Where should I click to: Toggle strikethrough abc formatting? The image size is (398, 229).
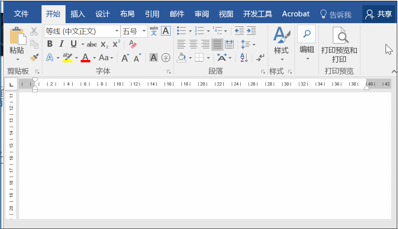click(x=92, y=44)
